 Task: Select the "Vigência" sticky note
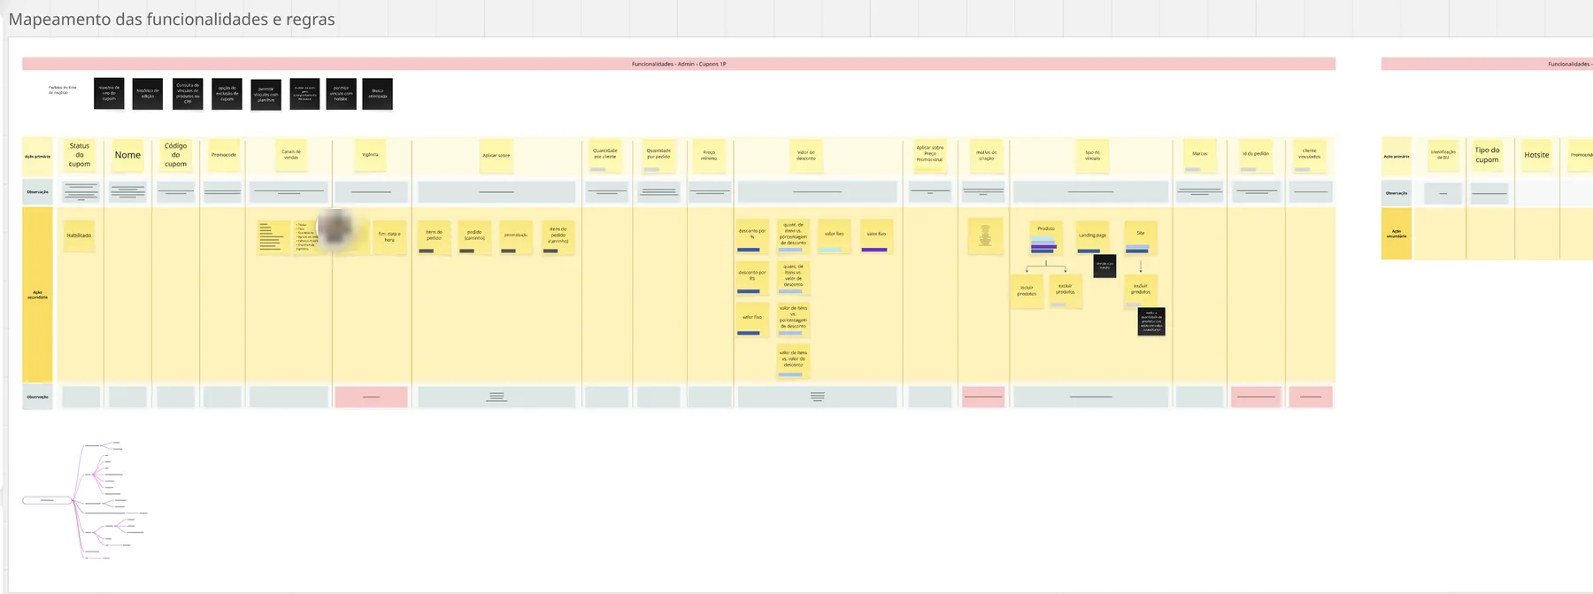point(371,155)
